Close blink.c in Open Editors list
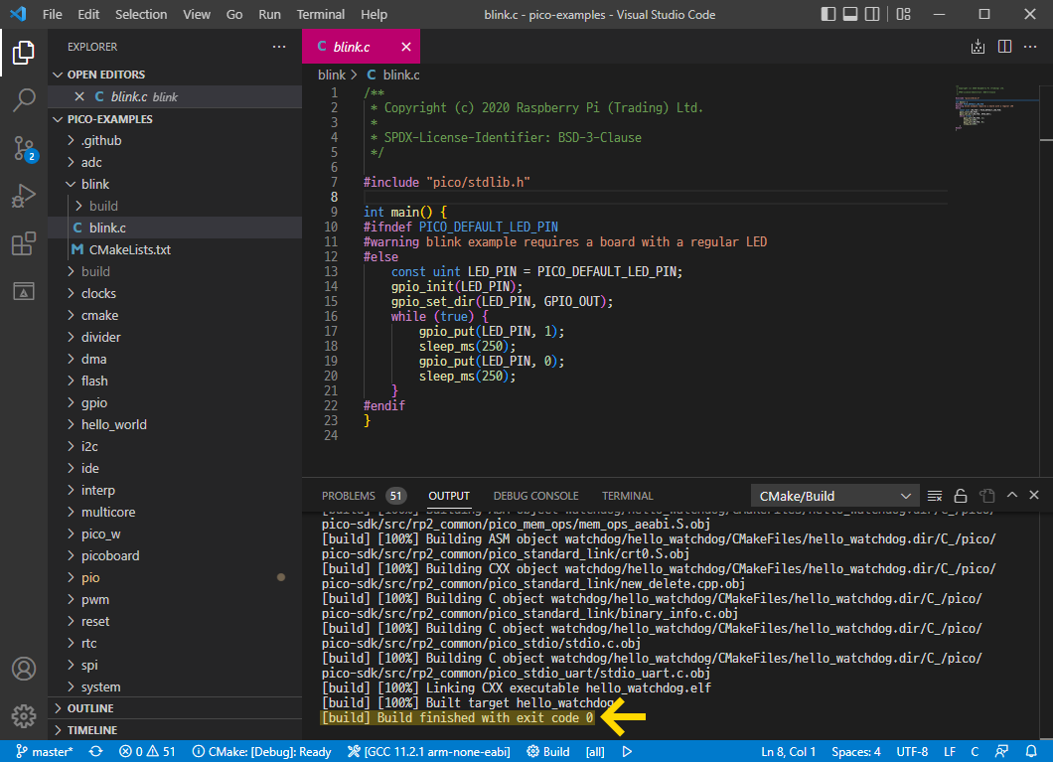Viewport: 1053px width, 762px height. (79, 96)
